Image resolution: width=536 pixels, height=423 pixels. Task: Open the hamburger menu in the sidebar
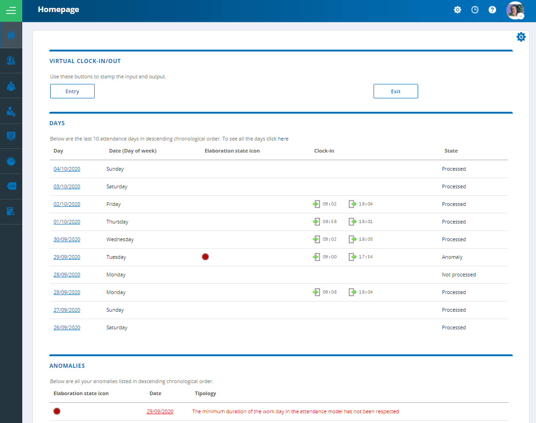click(11, 11)
